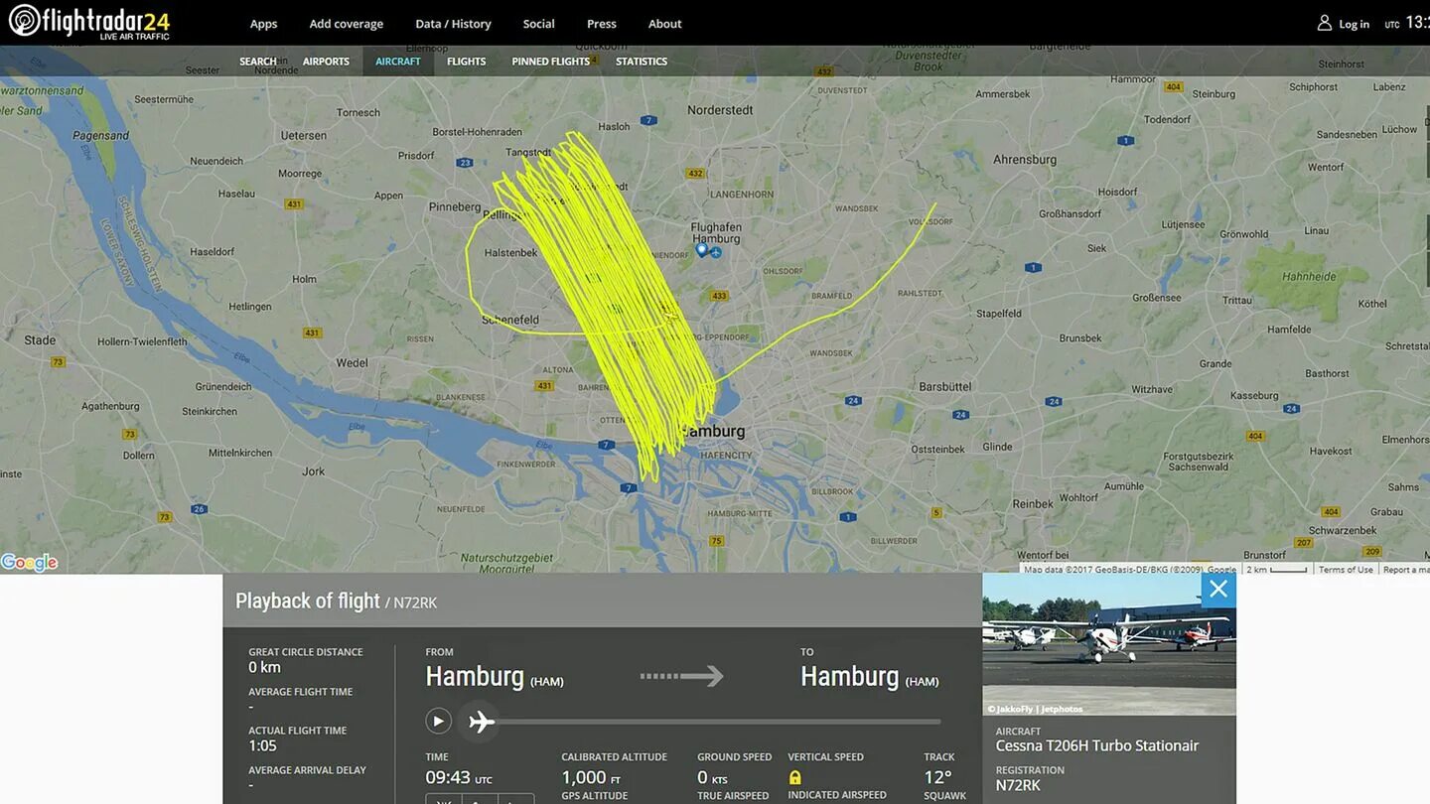Select the Aircraft tab
Image resolution: width=1430 pixels, height=804 pixels.
pos(397,62)
